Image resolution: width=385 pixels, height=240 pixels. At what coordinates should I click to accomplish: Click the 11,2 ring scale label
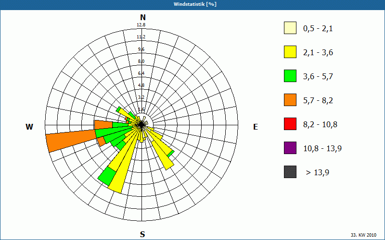141,37
